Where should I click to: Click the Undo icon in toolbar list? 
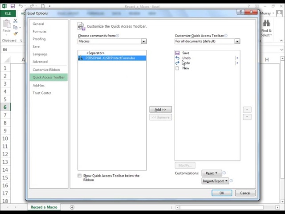coord(177,58)
